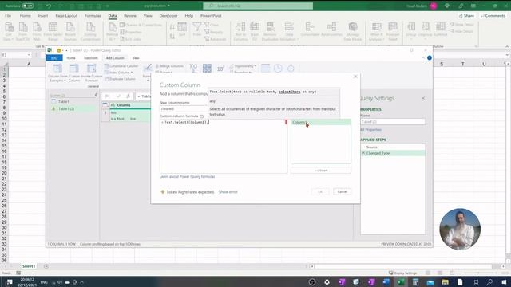Click From Web icon in Excel ribbon
The height and width of the screenshot is (287, 511).
pyautogui.click(x=37, y=32)
